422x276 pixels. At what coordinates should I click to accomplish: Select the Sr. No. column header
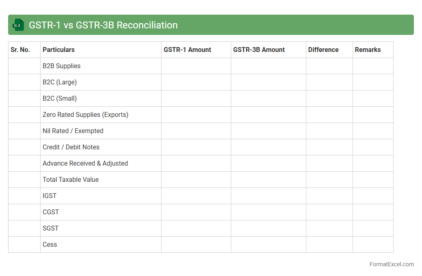tap(20, 50)
